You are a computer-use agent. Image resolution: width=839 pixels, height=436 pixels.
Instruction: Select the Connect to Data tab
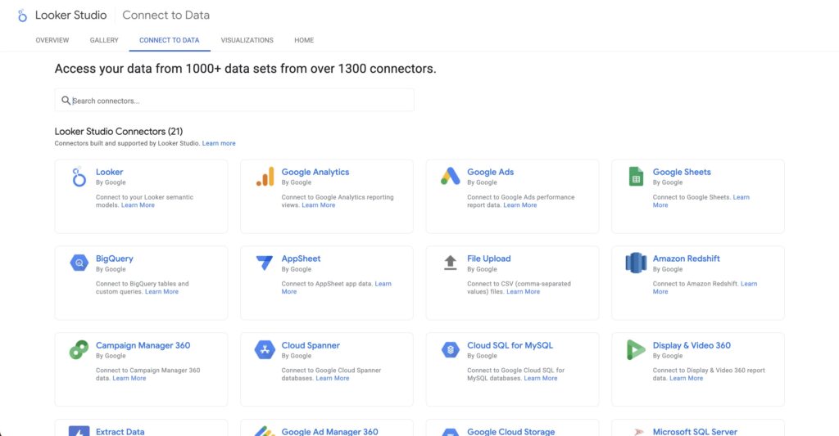coord(169,40)
